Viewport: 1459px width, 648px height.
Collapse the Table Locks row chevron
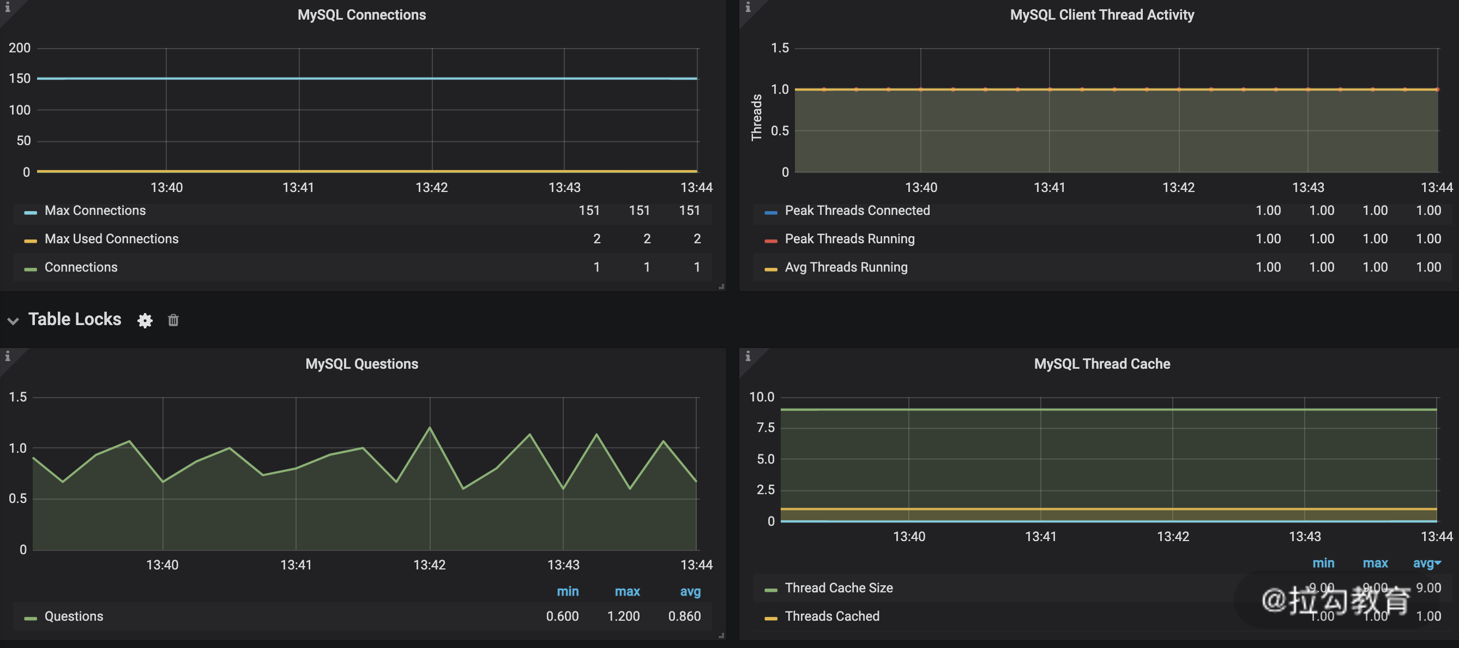click(x=13, y=321)
